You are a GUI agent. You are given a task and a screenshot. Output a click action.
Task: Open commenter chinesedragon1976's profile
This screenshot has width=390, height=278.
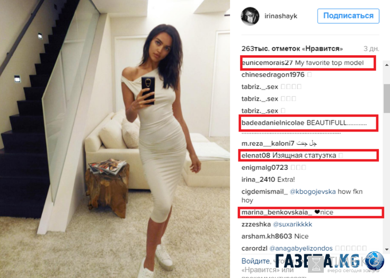tap(273, 75)
